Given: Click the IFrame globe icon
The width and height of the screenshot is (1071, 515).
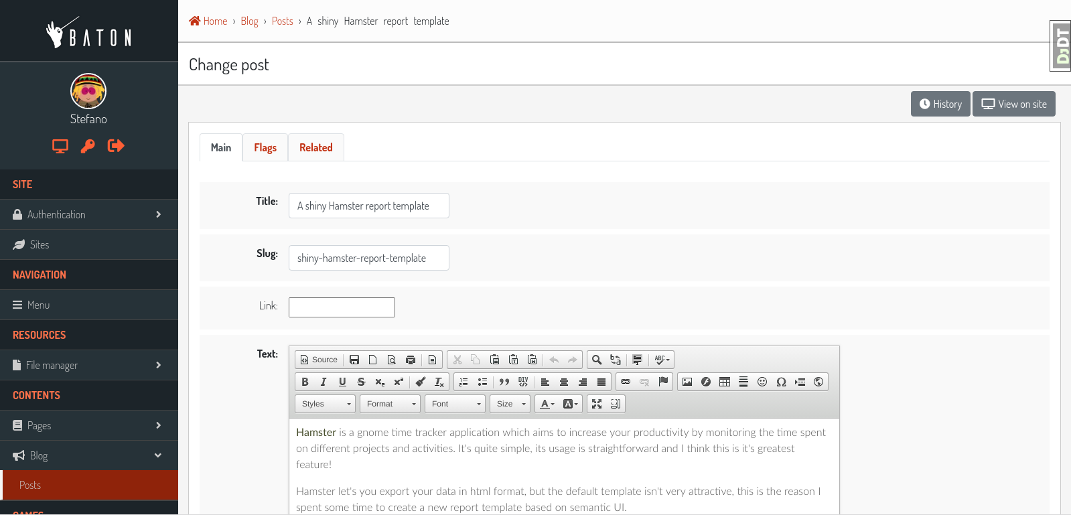Looking at the screenshot, I should [x=818, y=382].
